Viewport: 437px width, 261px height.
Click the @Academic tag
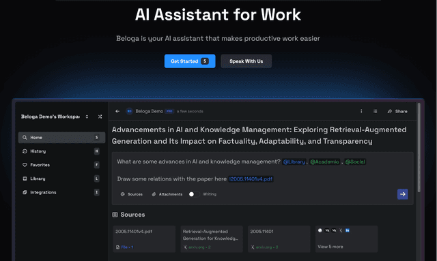point(325,162)
